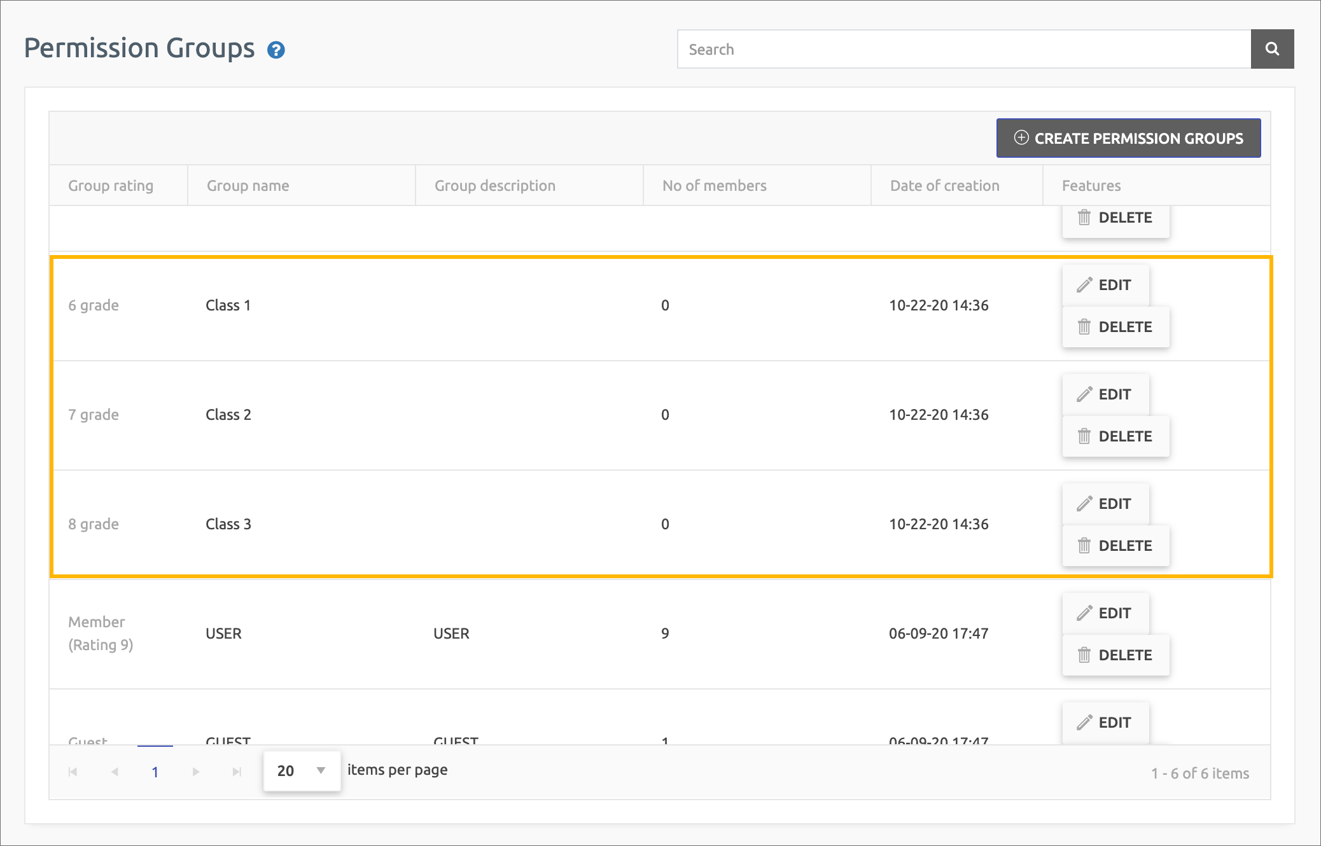The image size is (1321, 846).
Task: Click Create Permission Groups button
Action: 1128,138
